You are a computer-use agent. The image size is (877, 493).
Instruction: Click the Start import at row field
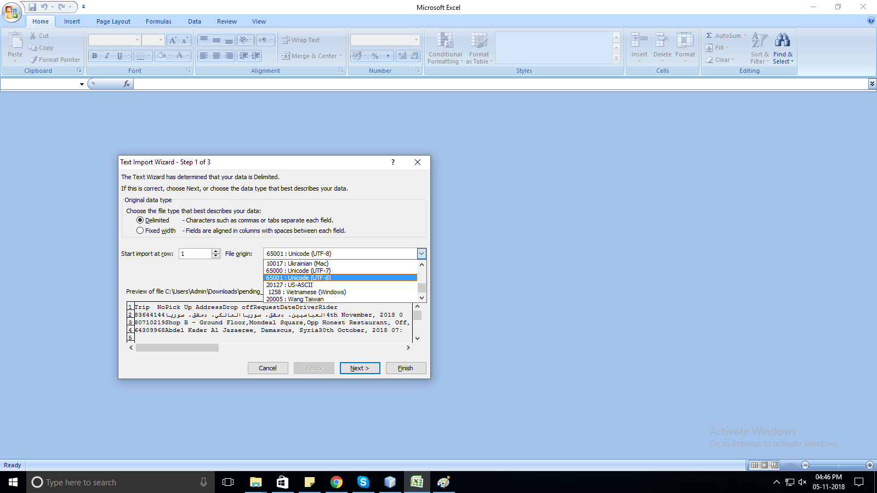195,254
